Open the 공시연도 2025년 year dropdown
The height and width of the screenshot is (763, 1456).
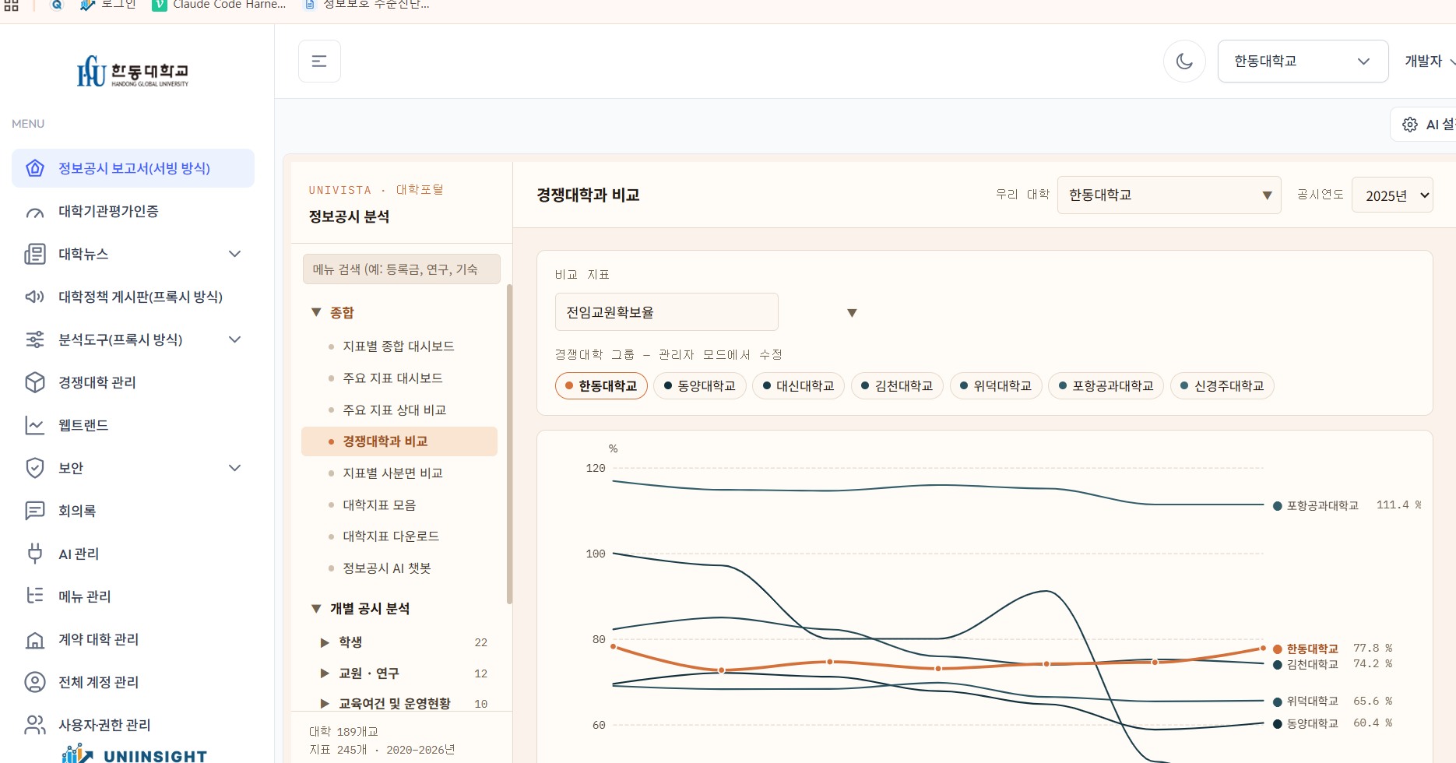coord(1392,195)
